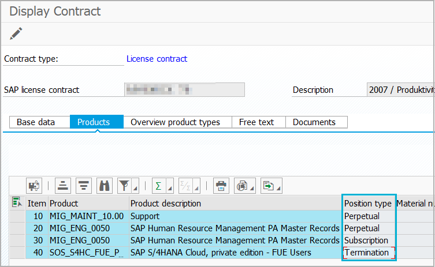Click the MIG_MAINT_10.00 product cell
This screenshot has width=435, height=267.
[x=88, y=216]
